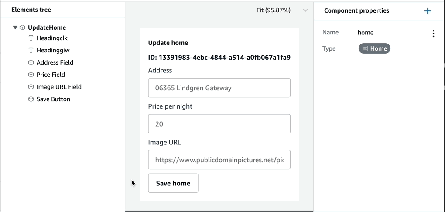Click the Price Field cube icon
The height and width of the screenshot is (212, 445).
pyautogui.click(x=31, y=75)
